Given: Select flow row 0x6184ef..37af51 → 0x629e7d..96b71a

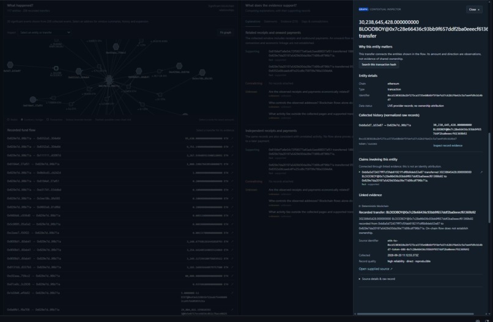Looking at the screenshot, I should coord(120,164).
